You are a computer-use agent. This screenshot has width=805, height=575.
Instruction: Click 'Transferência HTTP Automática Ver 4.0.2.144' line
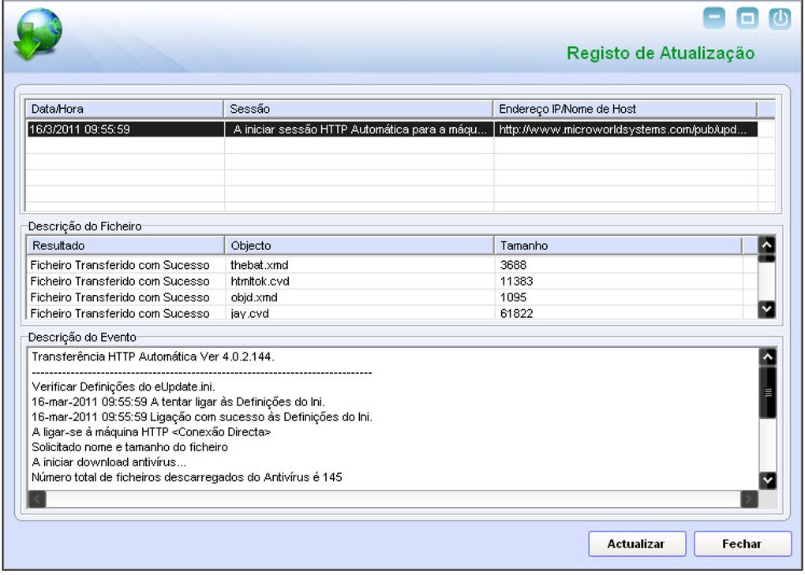point(153,357)
